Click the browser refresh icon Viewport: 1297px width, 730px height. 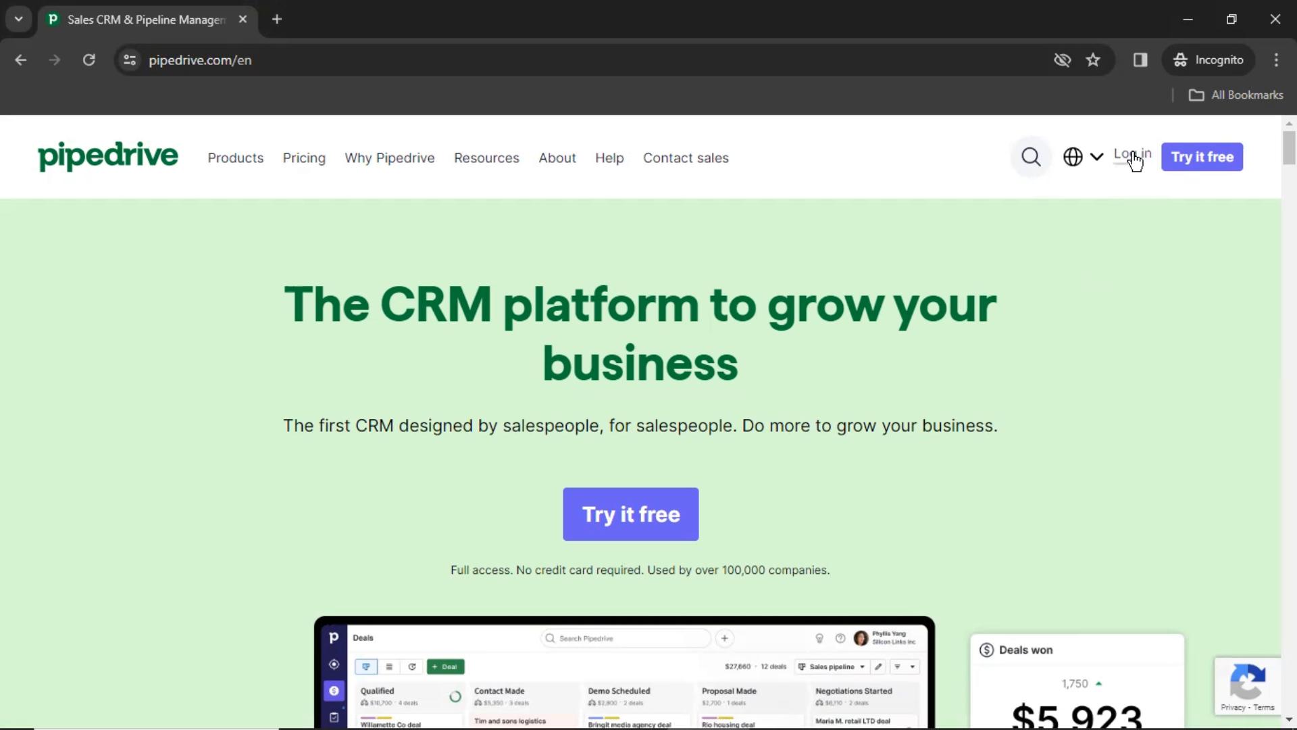[88, 59]
